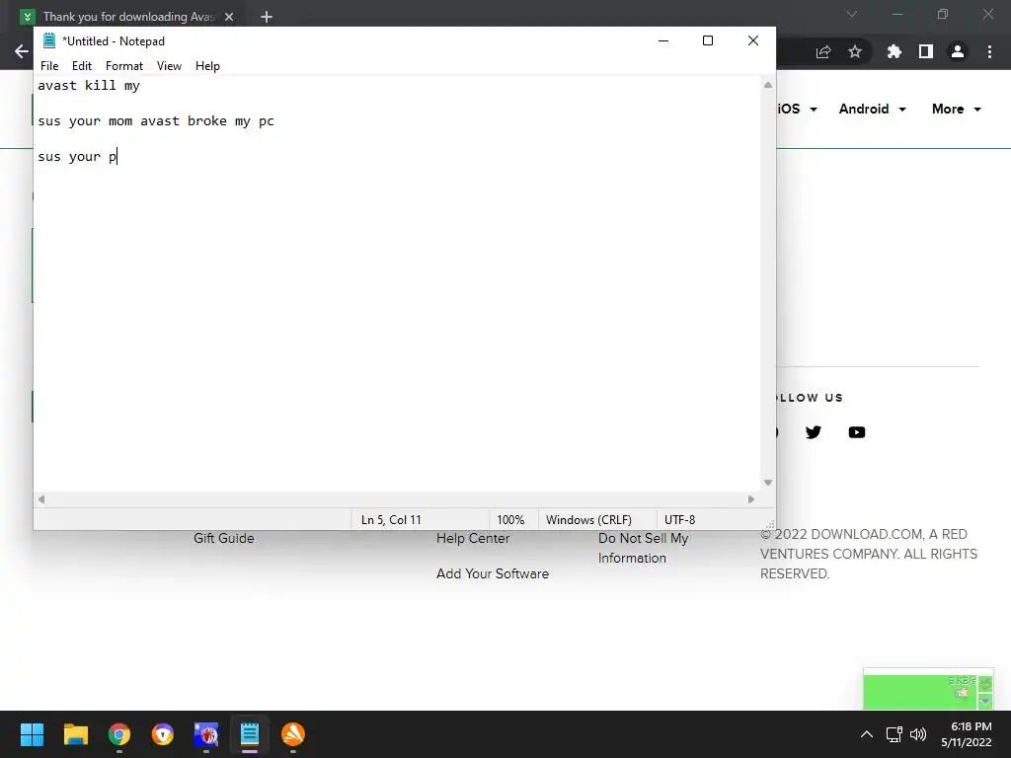Viewport: 1011px width, 758px height.
Task: Open the orange Avast taskbar icon
Action: (x=293, y=734)
